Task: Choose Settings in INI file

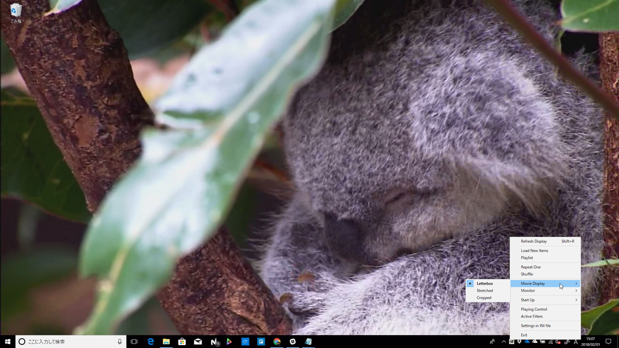Action: pos(545,325)
